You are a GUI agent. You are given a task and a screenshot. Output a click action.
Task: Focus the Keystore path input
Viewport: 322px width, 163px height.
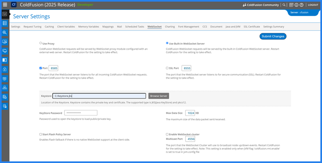[x=99, y=96]
